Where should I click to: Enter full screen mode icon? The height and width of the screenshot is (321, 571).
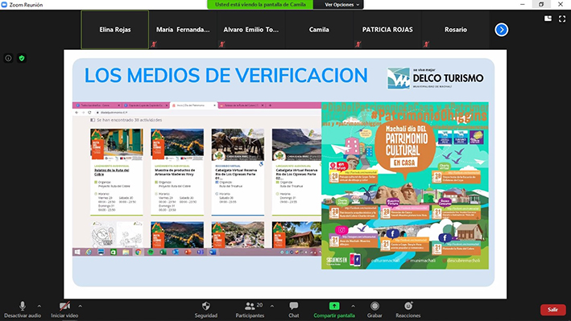[x=562, y=19]
